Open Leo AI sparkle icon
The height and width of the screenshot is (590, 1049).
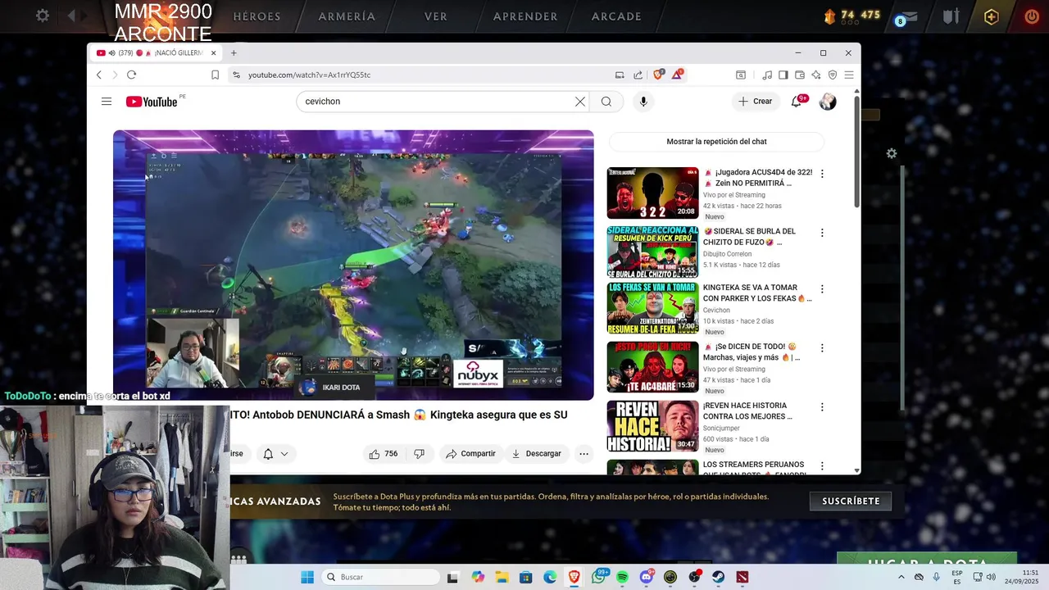coord(816,75)
